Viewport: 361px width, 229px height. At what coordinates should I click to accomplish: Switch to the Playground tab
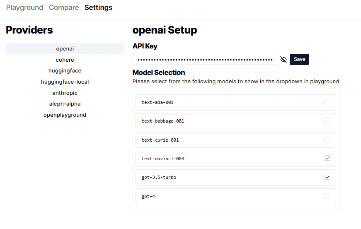click(24, 7)
